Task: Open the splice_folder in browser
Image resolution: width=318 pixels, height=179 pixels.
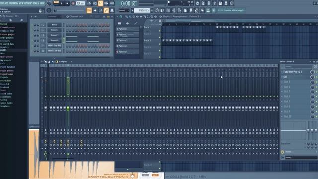Action: coord(6,103)
